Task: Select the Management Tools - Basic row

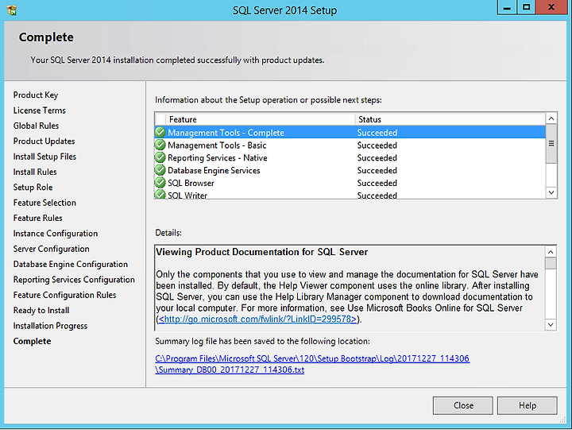Action: tap(350, 145)
